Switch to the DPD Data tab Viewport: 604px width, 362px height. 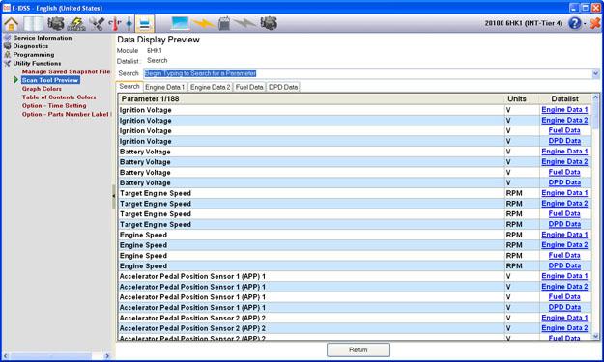(x=283, y=87)
